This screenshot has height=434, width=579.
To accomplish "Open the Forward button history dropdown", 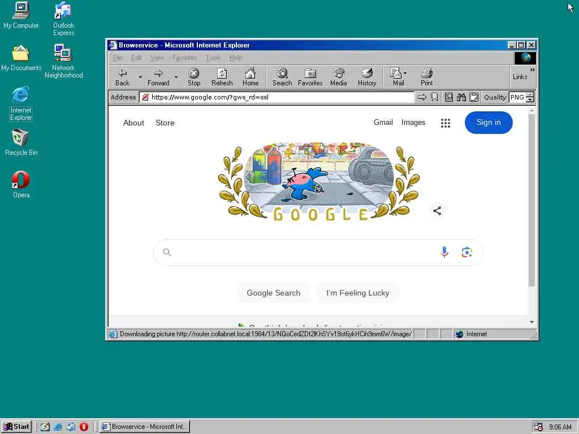I will point(176,77).
